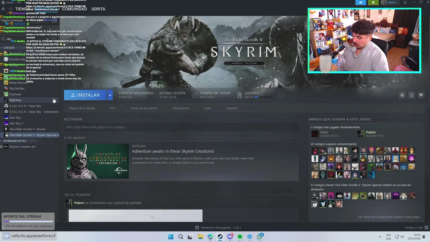Open Adventure awaits Skyrim Creations news
Viewport: 430px width, 242px height.
point(173,151)
